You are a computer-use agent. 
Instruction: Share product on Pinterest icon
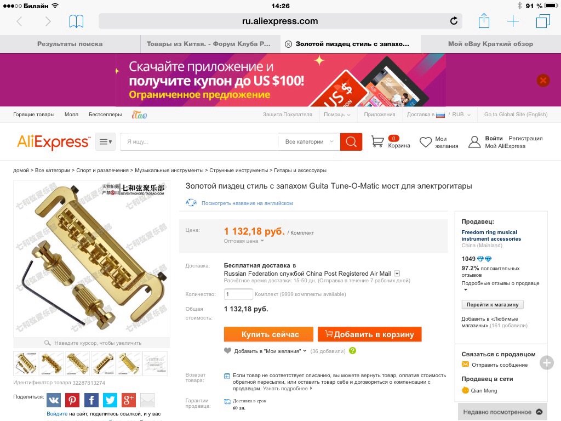[x=72, y=400]
